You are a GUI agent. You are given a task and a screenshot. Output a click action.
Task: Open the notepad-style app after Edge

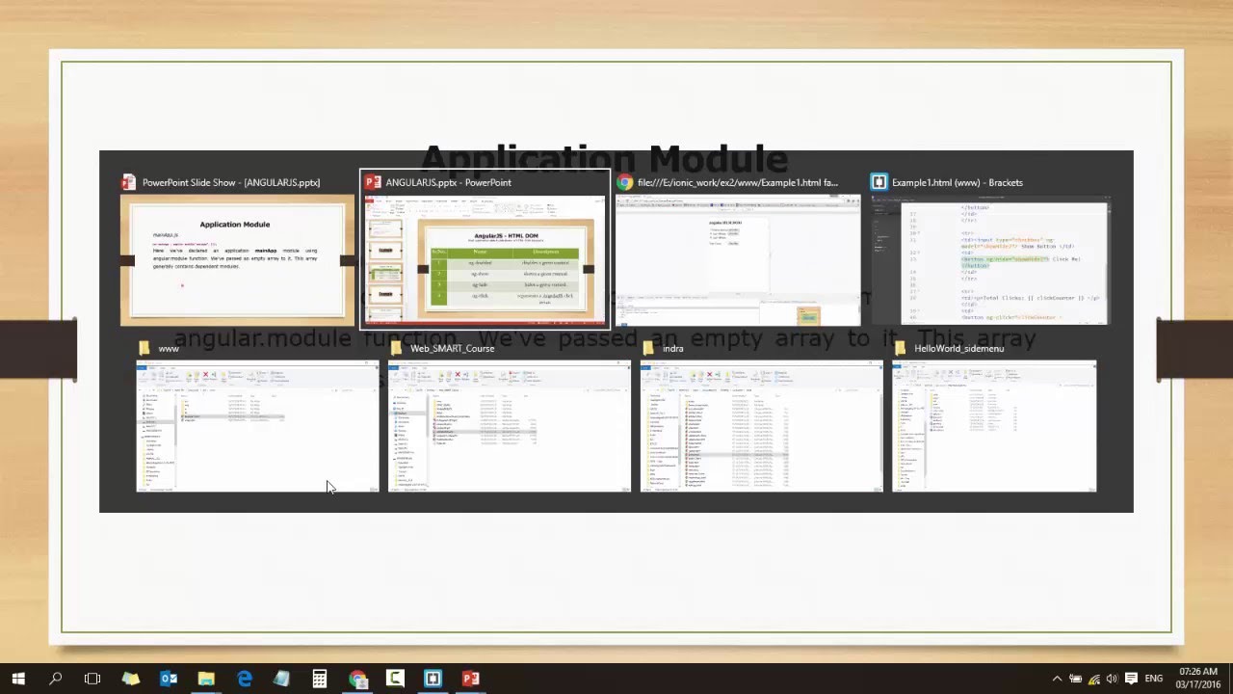281,679
